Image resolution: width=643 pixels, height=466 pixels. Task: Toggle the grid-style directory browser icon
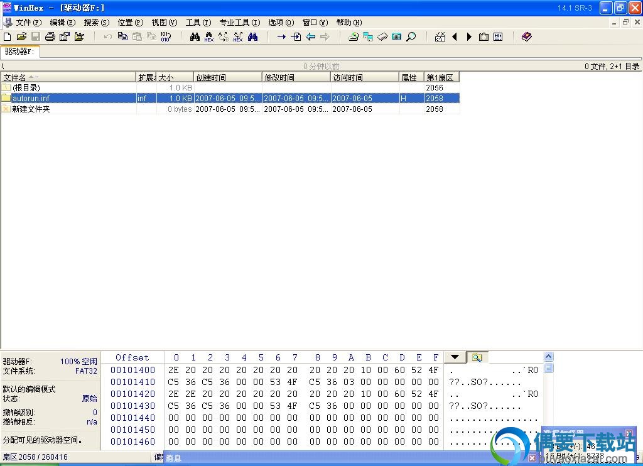click(498, 37)
